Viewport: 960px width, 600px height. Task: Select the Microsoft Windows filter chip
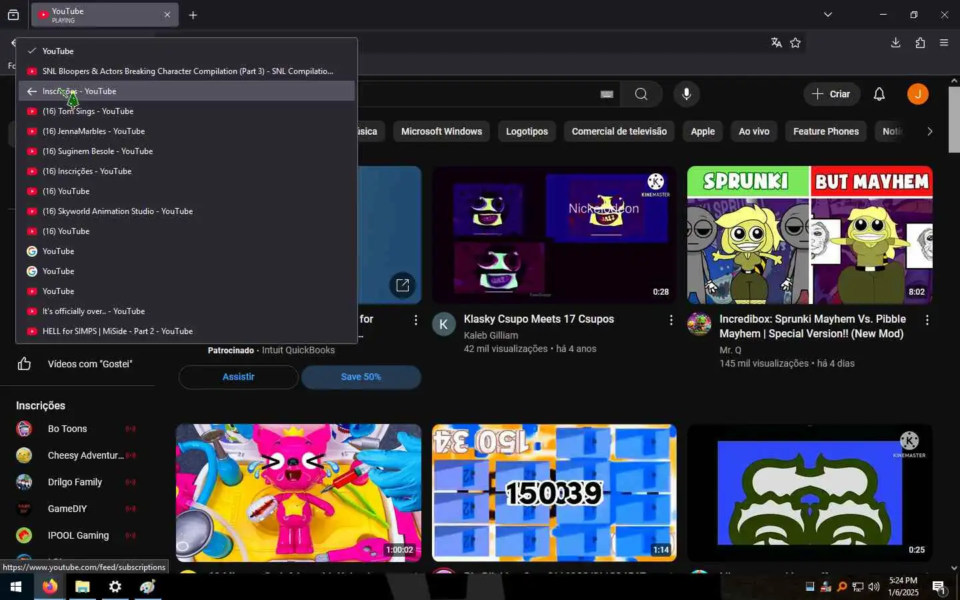(x=441, y=131)
